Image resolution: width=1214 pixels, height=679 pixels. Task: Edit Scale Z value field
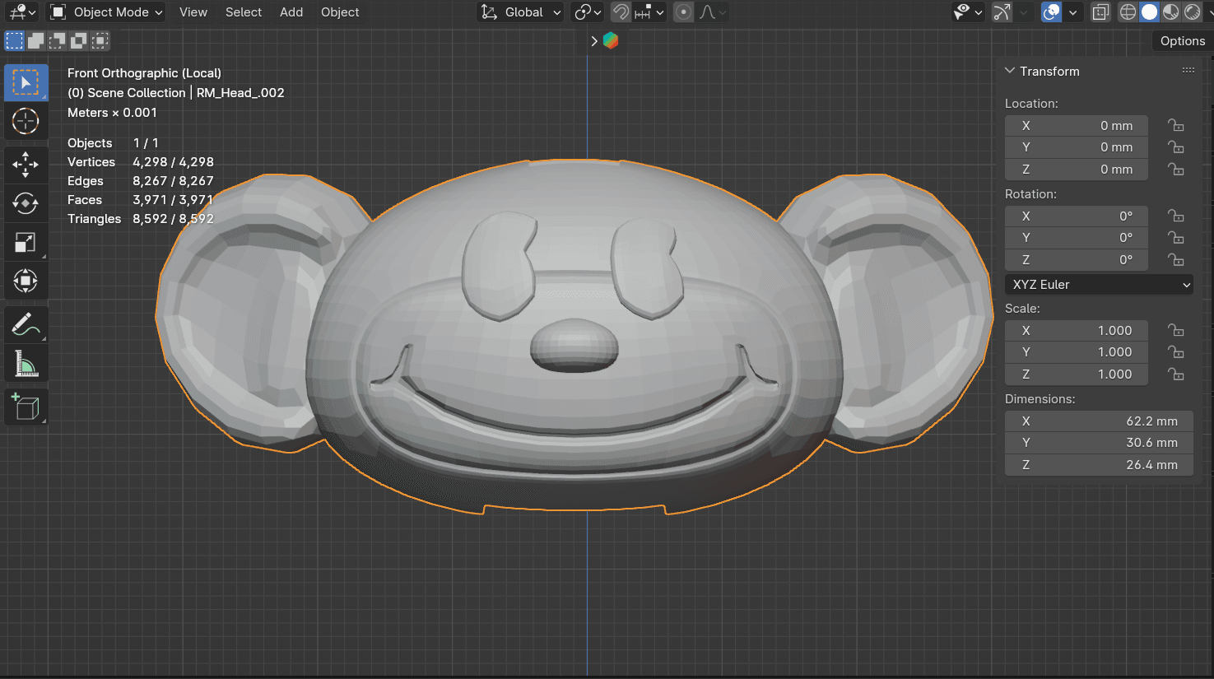(x=1077, y=374)
